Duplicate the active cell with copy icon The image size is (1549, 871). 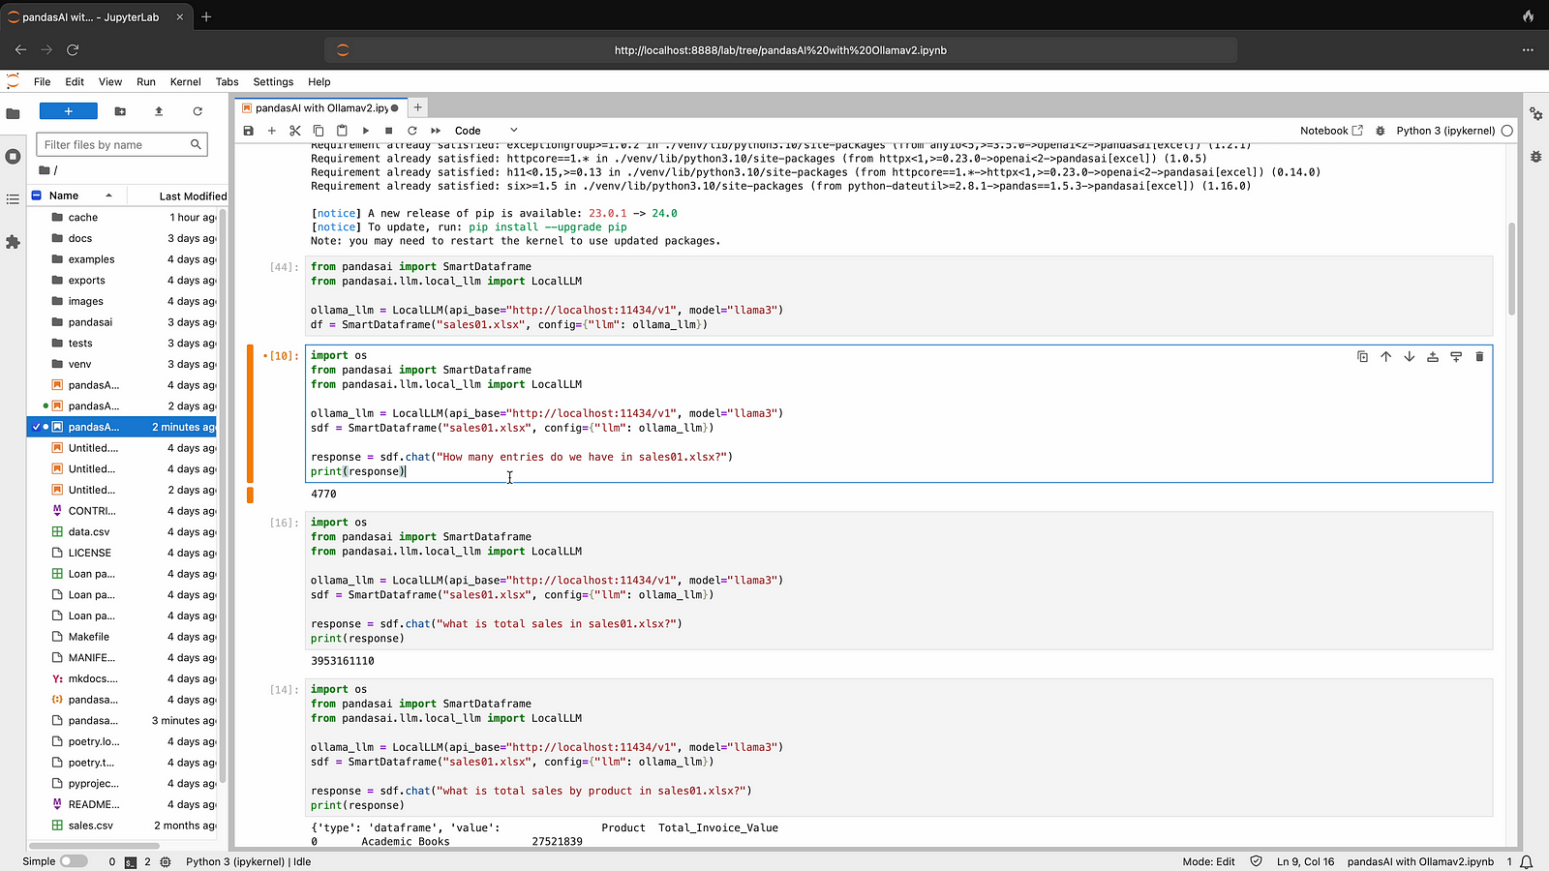[1362, 357]
